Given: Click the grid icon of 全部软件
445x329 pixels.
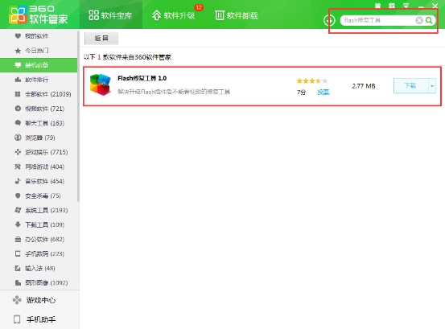Looking at the screenshot, I should click(18, 94).
